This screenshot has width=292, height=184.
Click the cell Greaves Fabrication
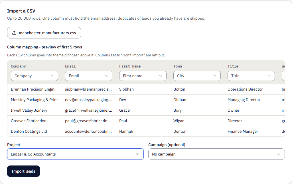(29, 121)
